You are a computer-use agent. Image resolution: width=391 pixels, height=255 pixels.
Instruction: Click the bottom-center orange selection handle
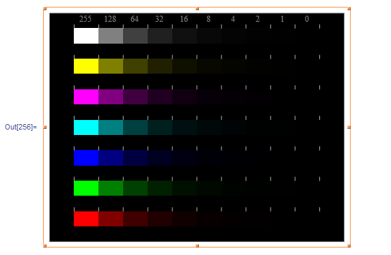pos(198,245)
